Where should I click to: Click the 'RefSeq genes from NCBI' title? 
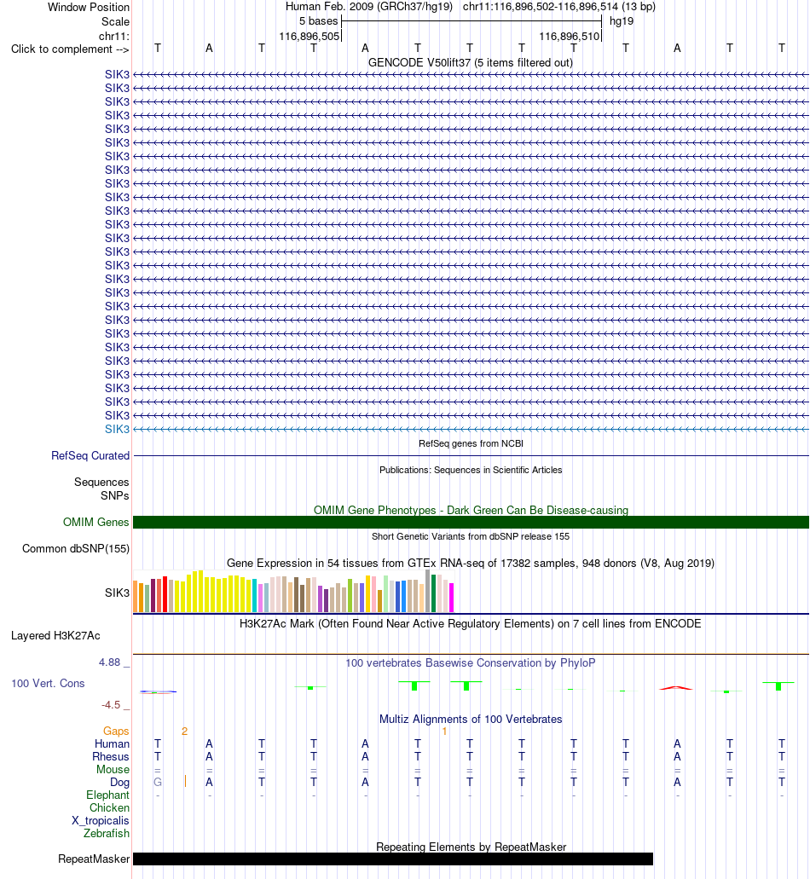pos(471,443)
